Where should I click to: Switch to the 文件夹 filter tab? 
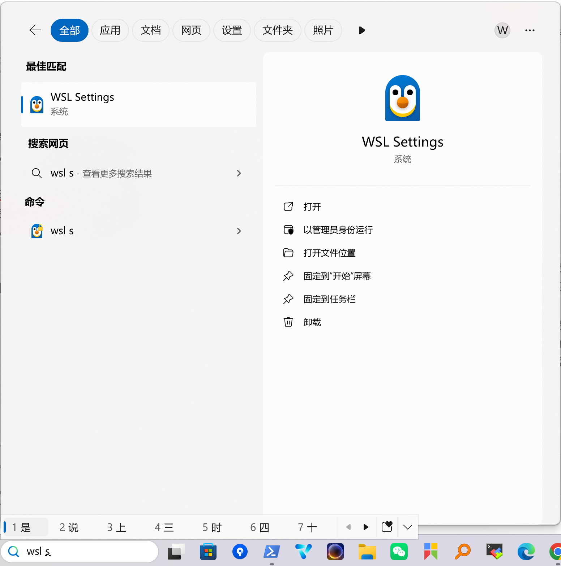coord(278,30)
